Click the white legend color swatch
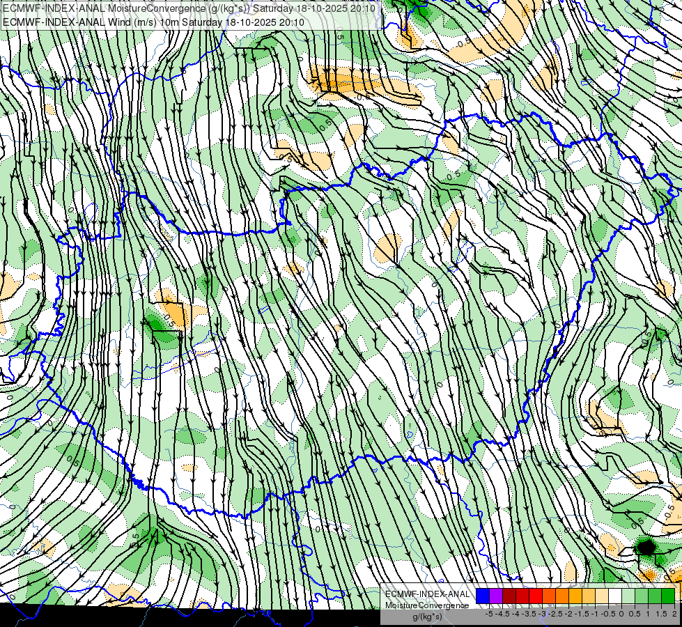Viewport: 682px width, 627px height. click(x=615, y=596)
